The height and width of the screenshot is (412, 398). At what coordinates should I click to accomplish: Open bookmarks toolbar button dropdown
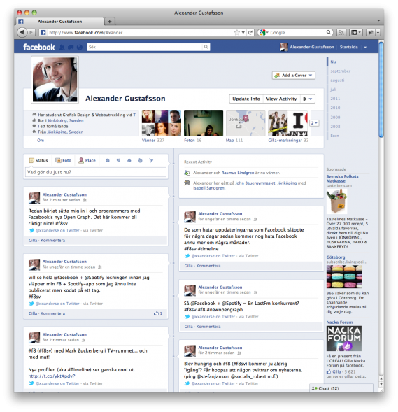click(x=356, y=32)
